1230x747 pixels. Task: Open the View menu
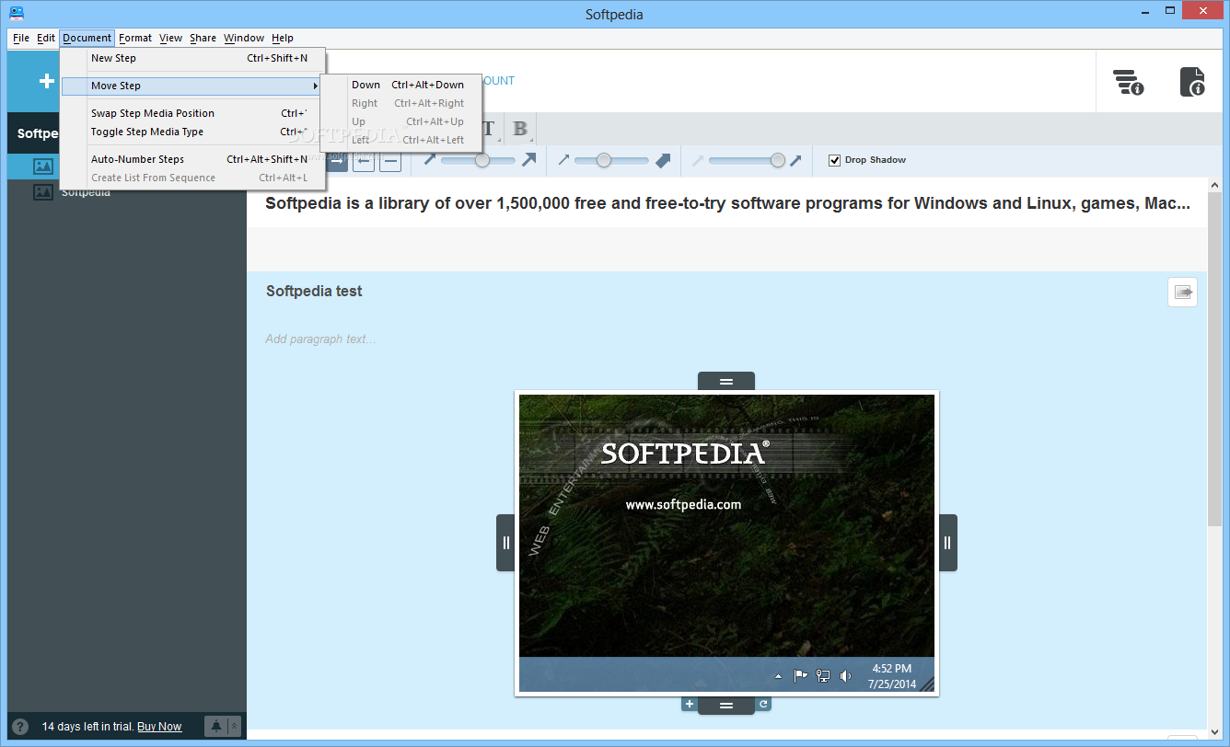pos(170,38)
